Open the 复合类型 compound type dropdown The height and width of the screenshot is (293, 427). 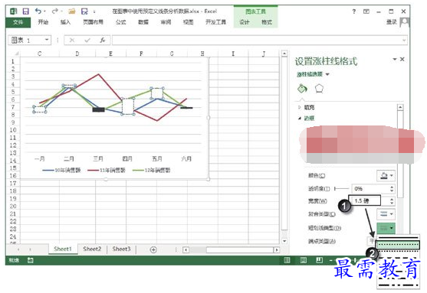[386, 214]
